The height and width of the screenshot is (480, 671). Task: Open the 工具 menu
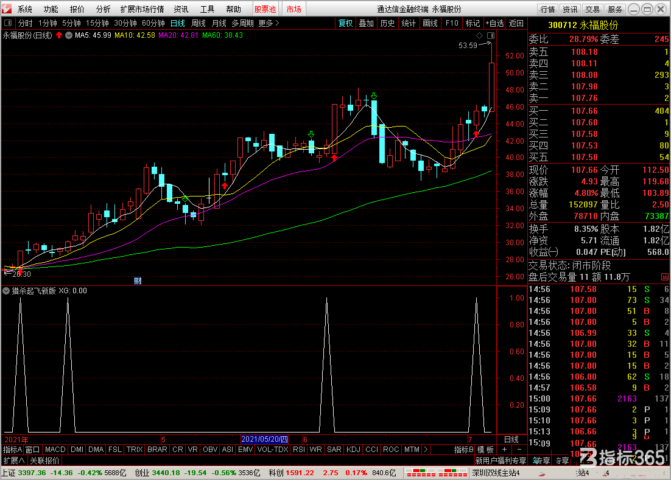point(207,9)
